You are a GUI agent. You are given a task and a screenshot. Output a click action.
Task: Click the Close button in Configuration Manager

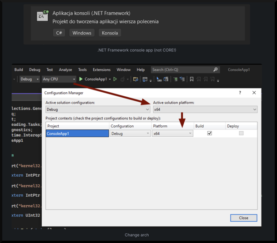tap(244, 218)
